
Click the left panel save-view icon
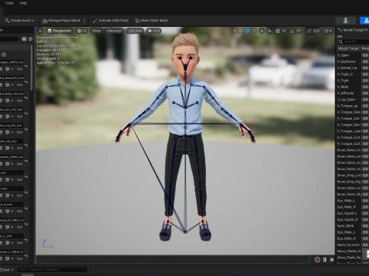24,39
